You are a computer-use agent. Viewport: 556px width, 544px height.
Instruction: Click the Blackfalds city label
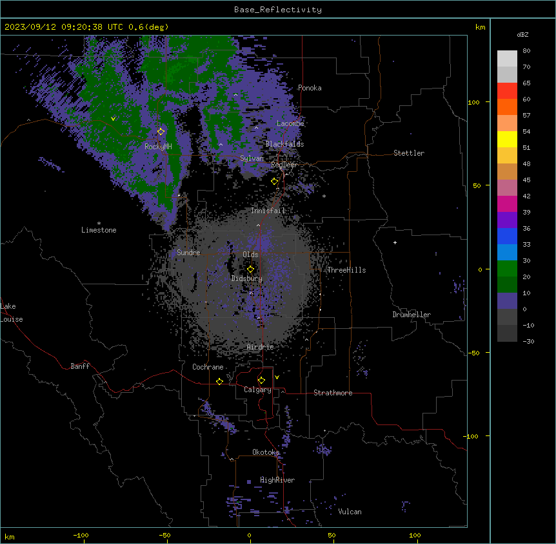284,144
